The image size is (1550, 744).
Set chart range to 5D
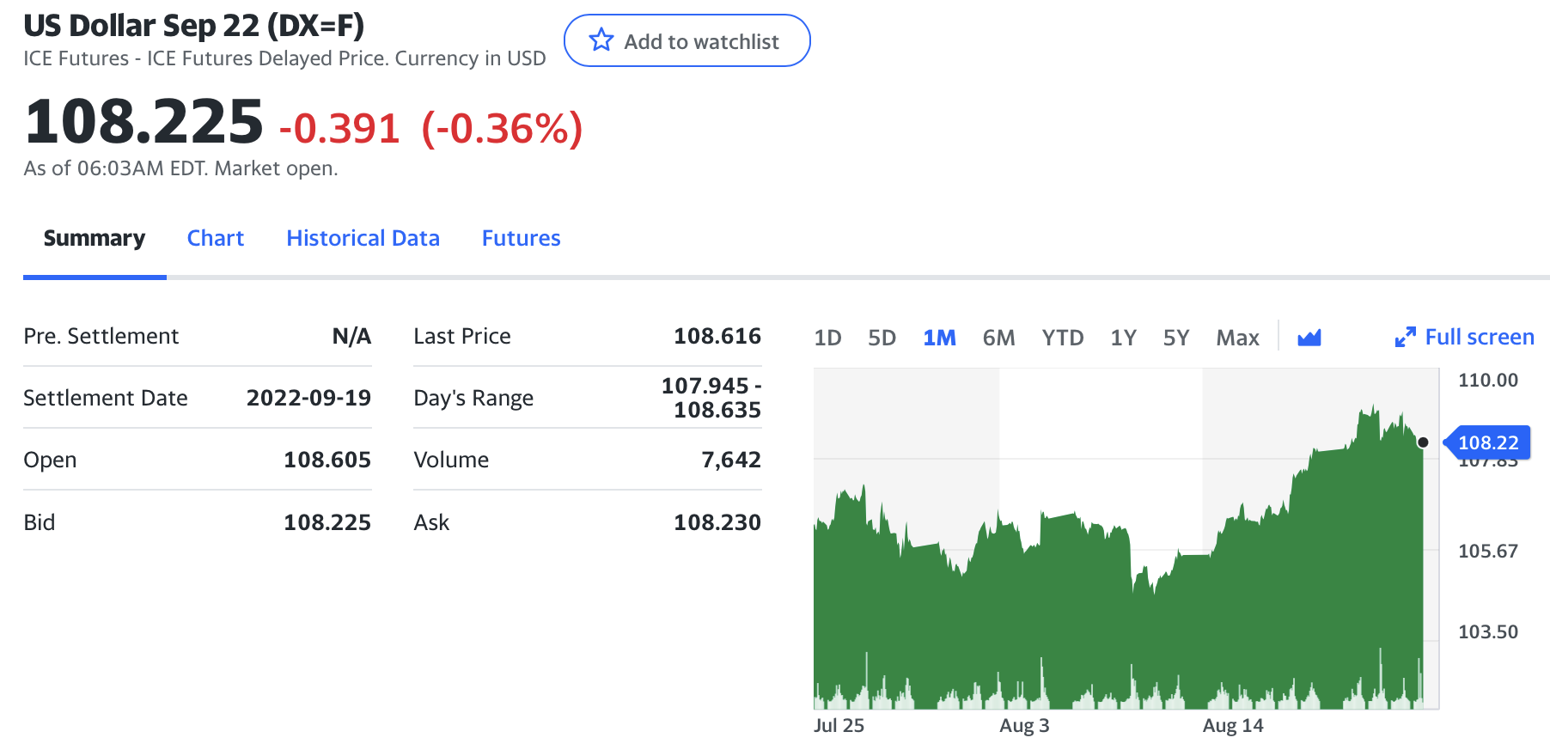click(882, 338)
